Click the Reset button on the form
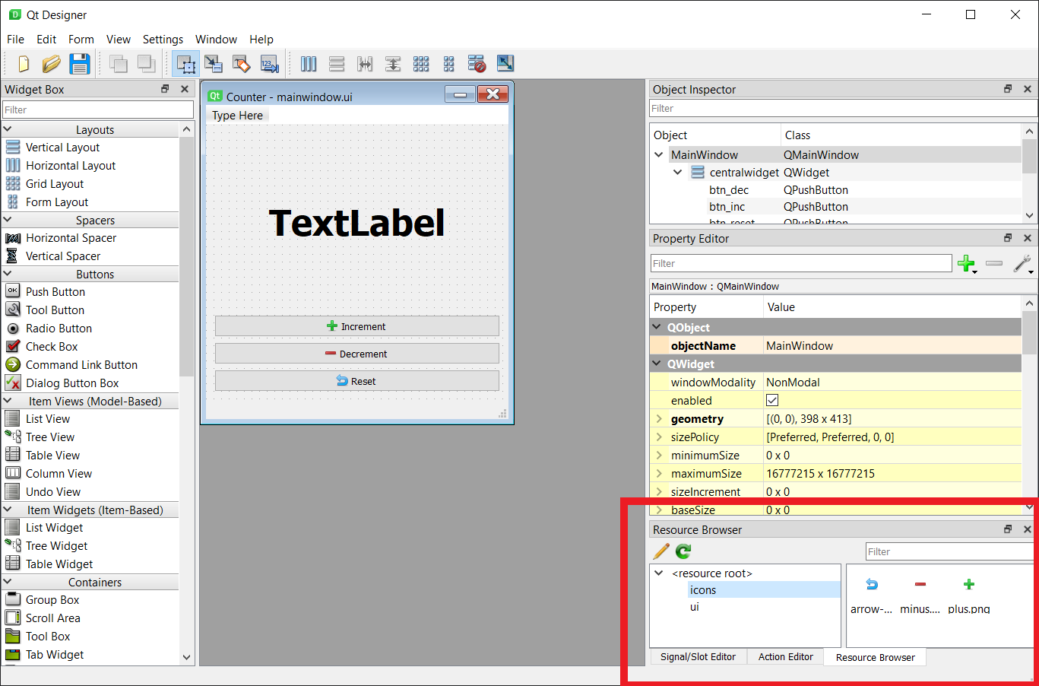 coord(356,381)
